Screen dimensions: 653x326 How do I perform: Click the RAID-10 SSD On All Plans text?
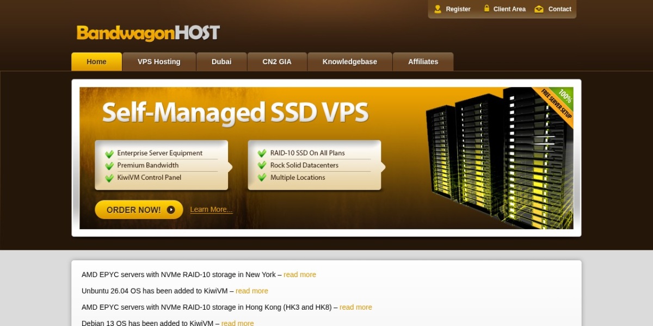307,153
